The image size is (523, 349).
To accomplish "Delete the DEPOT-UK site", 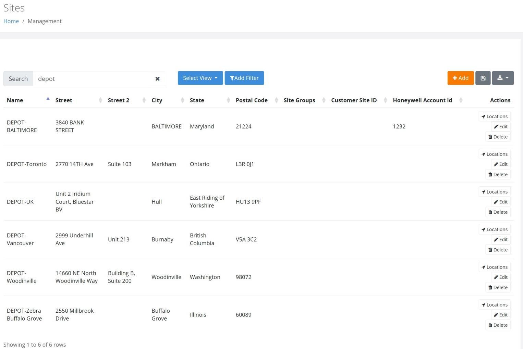I will pyautogui.click(x=498, y=212).
